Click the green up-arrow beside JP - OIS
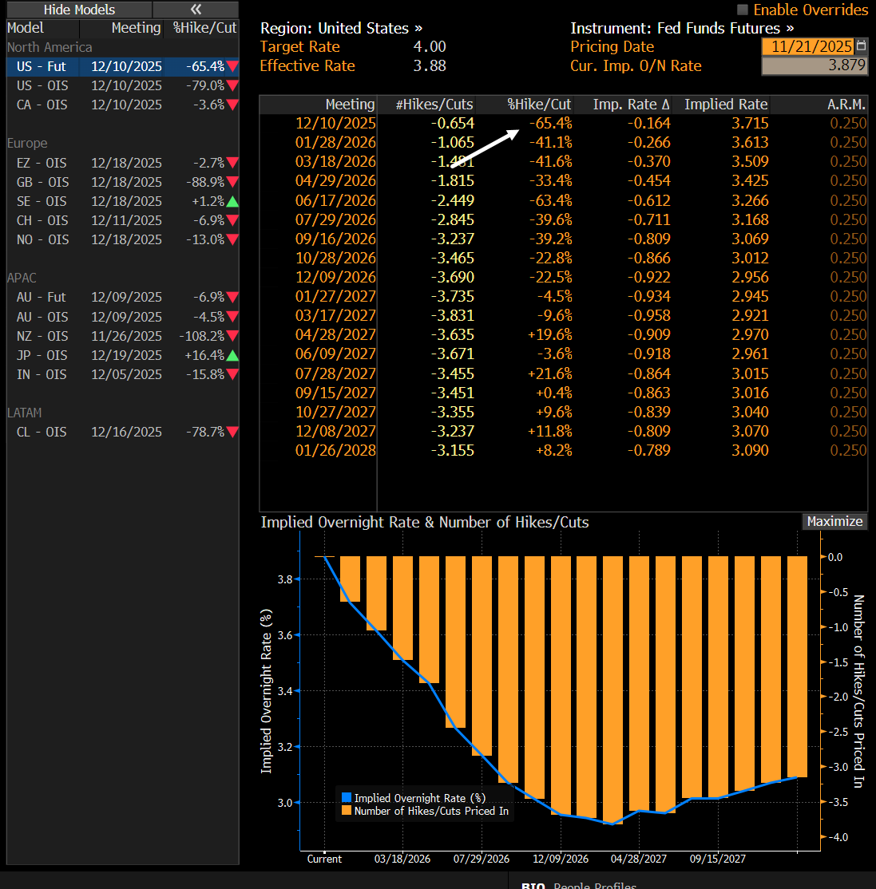Viewport: 876px width, 889px height. (232, 355)
